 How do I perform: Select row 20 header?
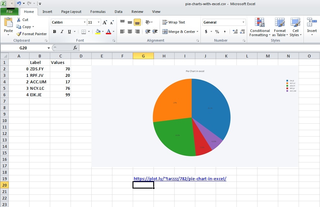coord(4,185)
